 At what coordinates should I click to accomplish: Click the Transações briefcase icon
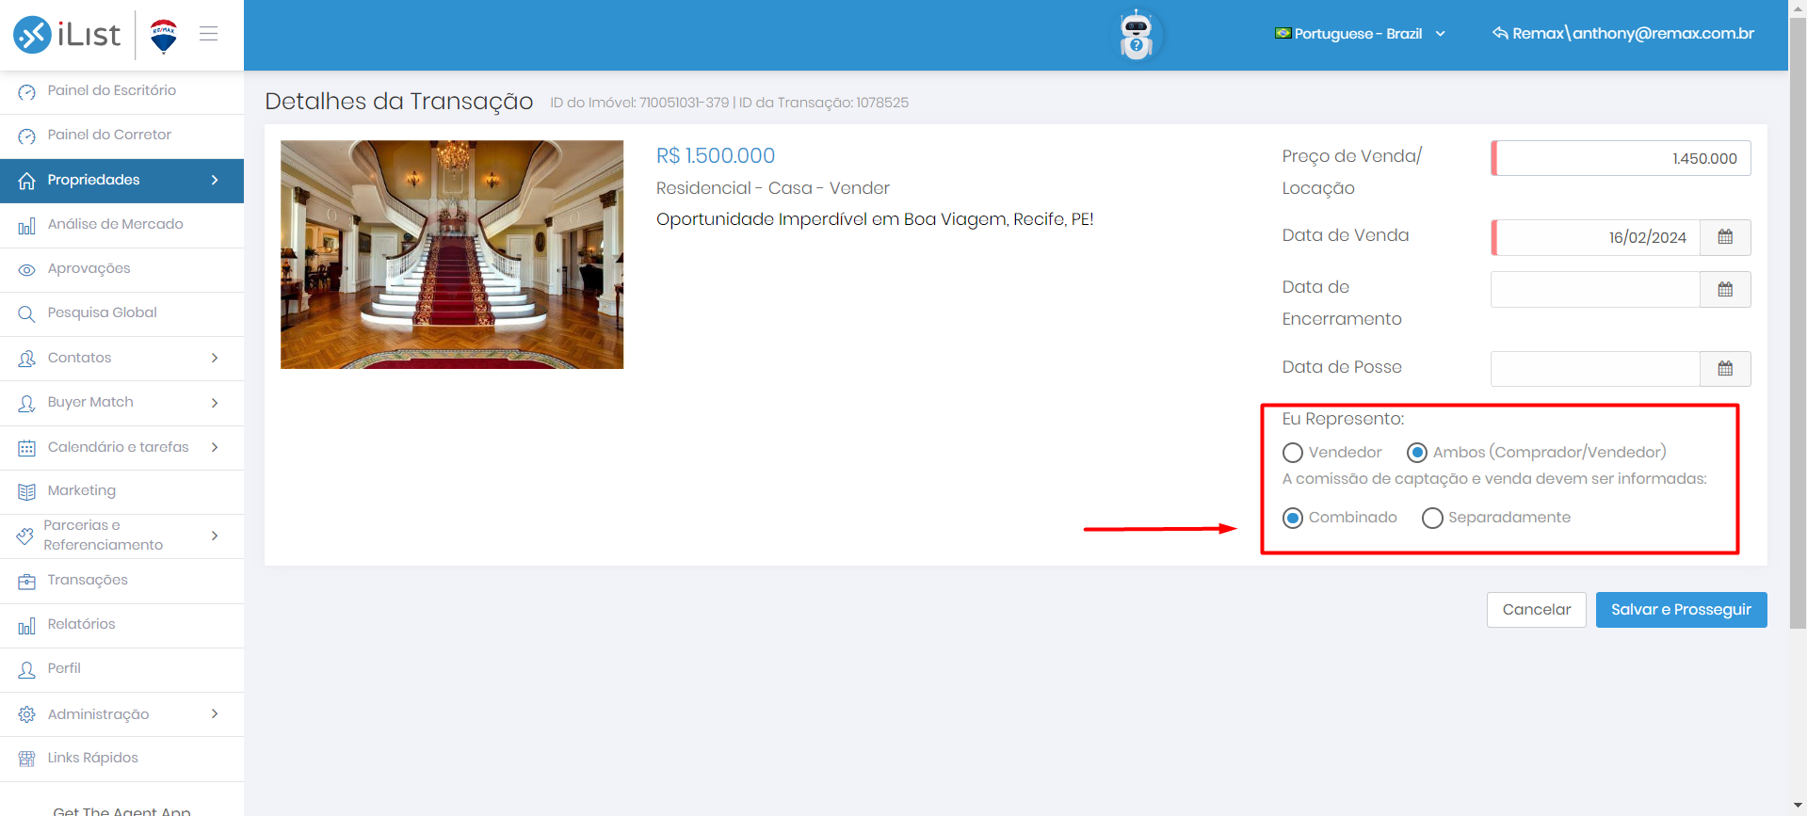click(x=26, y=581)
